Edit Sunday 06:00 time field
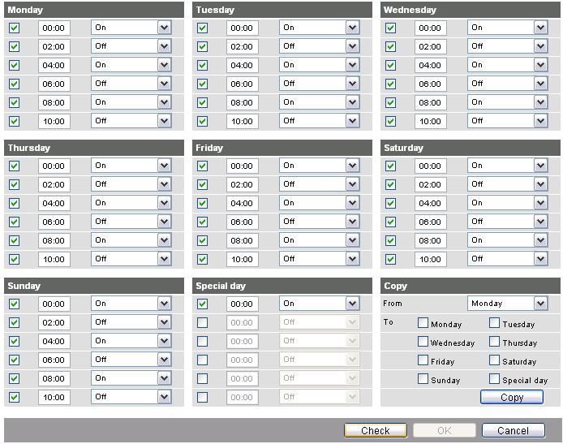 (x=54, y=360)
